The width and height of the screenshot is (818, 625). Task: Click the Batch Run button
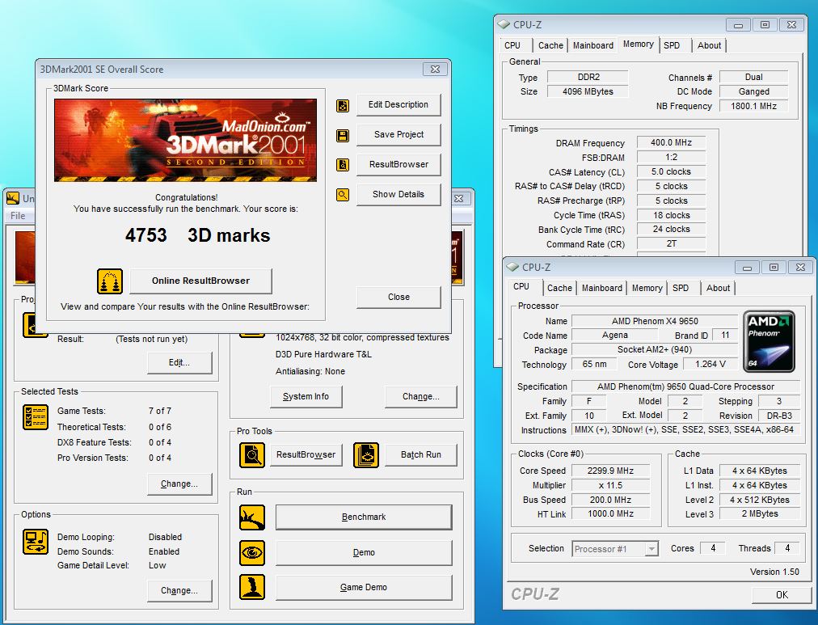pyautogui.click(x=420, y=455)
